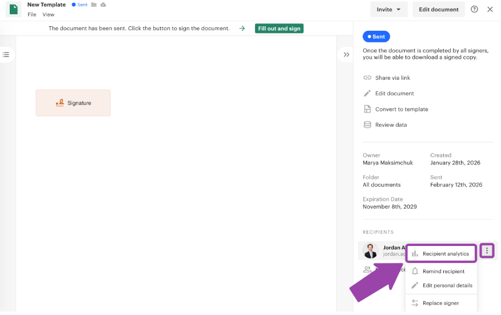This screenshot has height=315, width=501.
Task: Choose Convert to template
Action: [x=396, y=109]
